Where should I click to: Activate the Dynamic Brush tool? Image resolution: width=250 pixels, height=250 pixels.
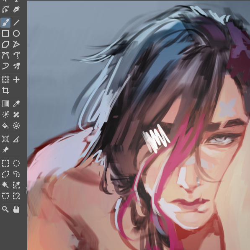[5, 66]
